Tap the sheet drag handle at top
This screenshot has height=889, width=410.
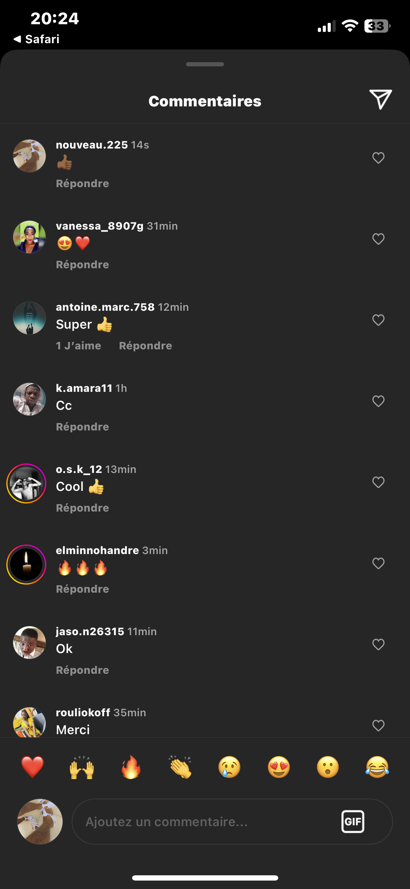[x=205, y=64]
